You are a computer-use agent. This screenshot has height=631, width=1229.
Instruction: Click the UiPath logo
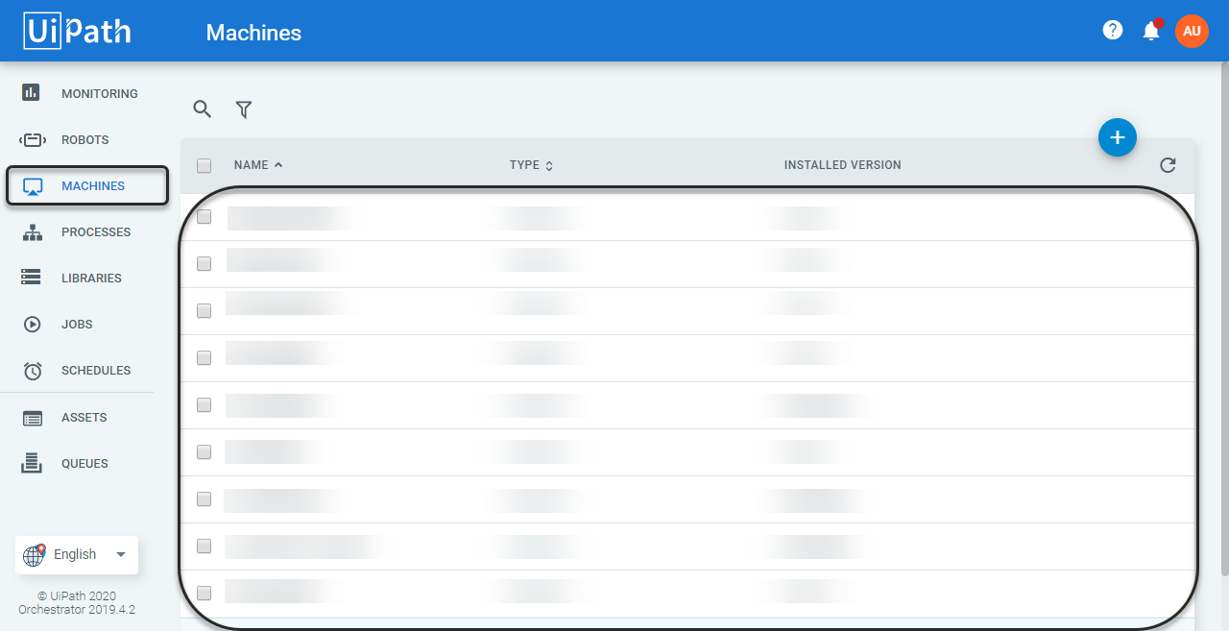[78, 31]
